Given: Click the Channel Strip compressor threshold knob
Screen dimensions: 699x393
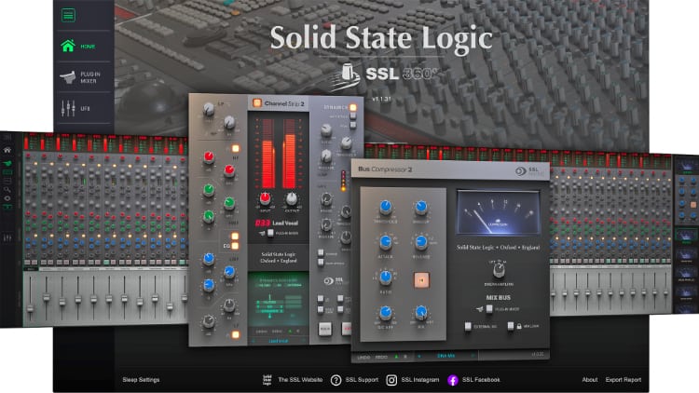Looking at the screenshot, I should tap(346, 142).
